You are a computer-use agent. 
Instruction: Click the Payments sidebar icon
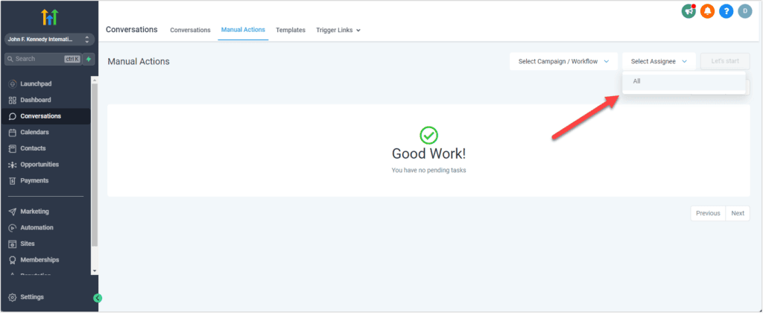pyautogui.click(x=13, y=180)
